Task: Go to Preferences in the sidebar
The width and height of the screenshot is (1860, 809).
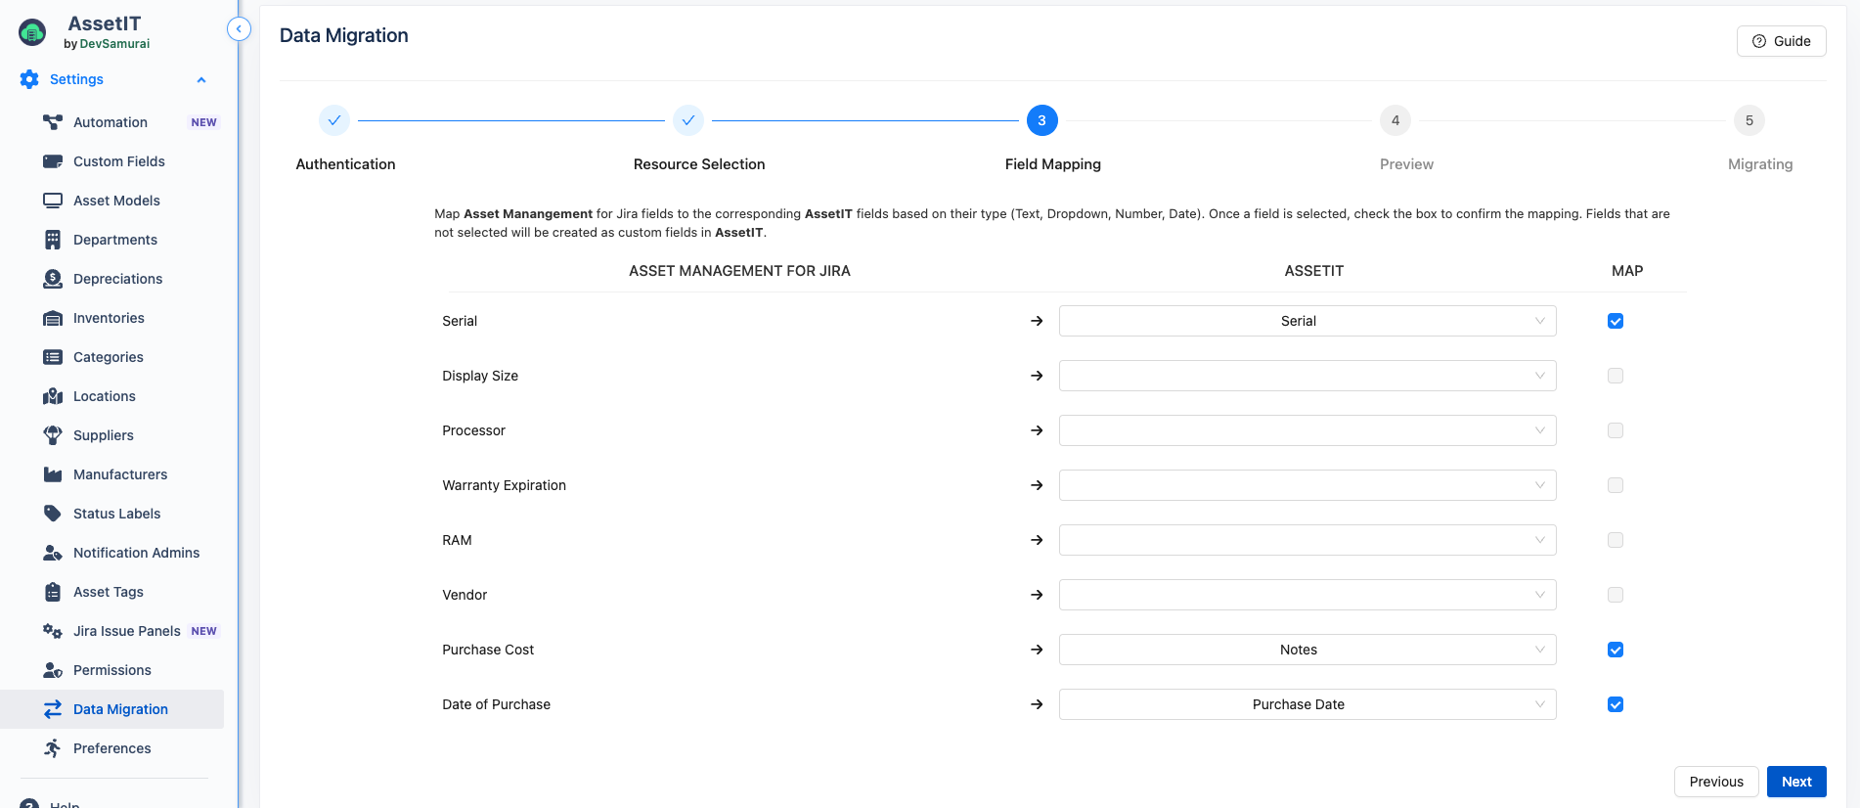Action: point(111,748)
